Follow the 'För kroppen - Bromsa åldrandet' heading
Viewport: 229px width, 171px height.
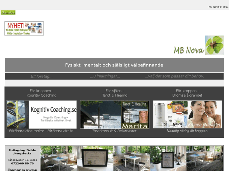187,93
